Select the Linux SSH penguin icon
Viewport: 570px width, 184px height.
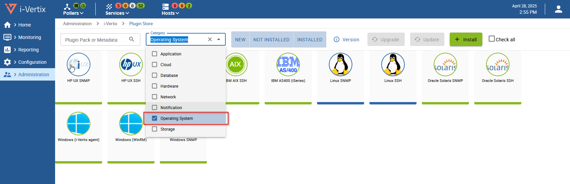[x=393, y=64]
